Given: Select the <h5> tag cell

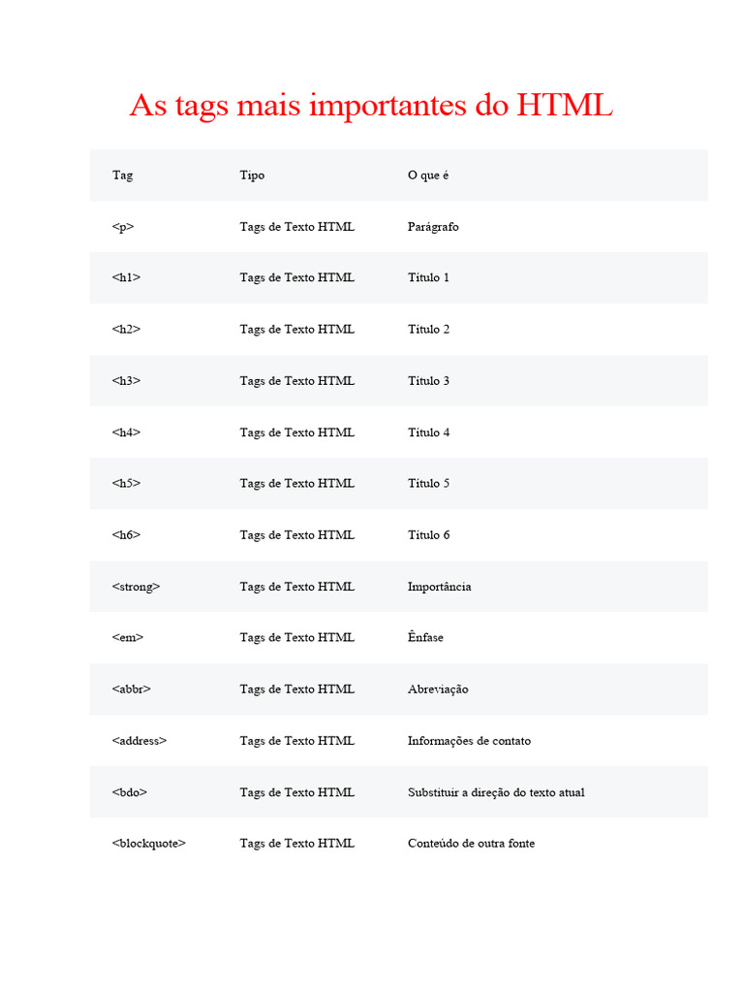Looking at the screenshot, I should coord(126,483).
